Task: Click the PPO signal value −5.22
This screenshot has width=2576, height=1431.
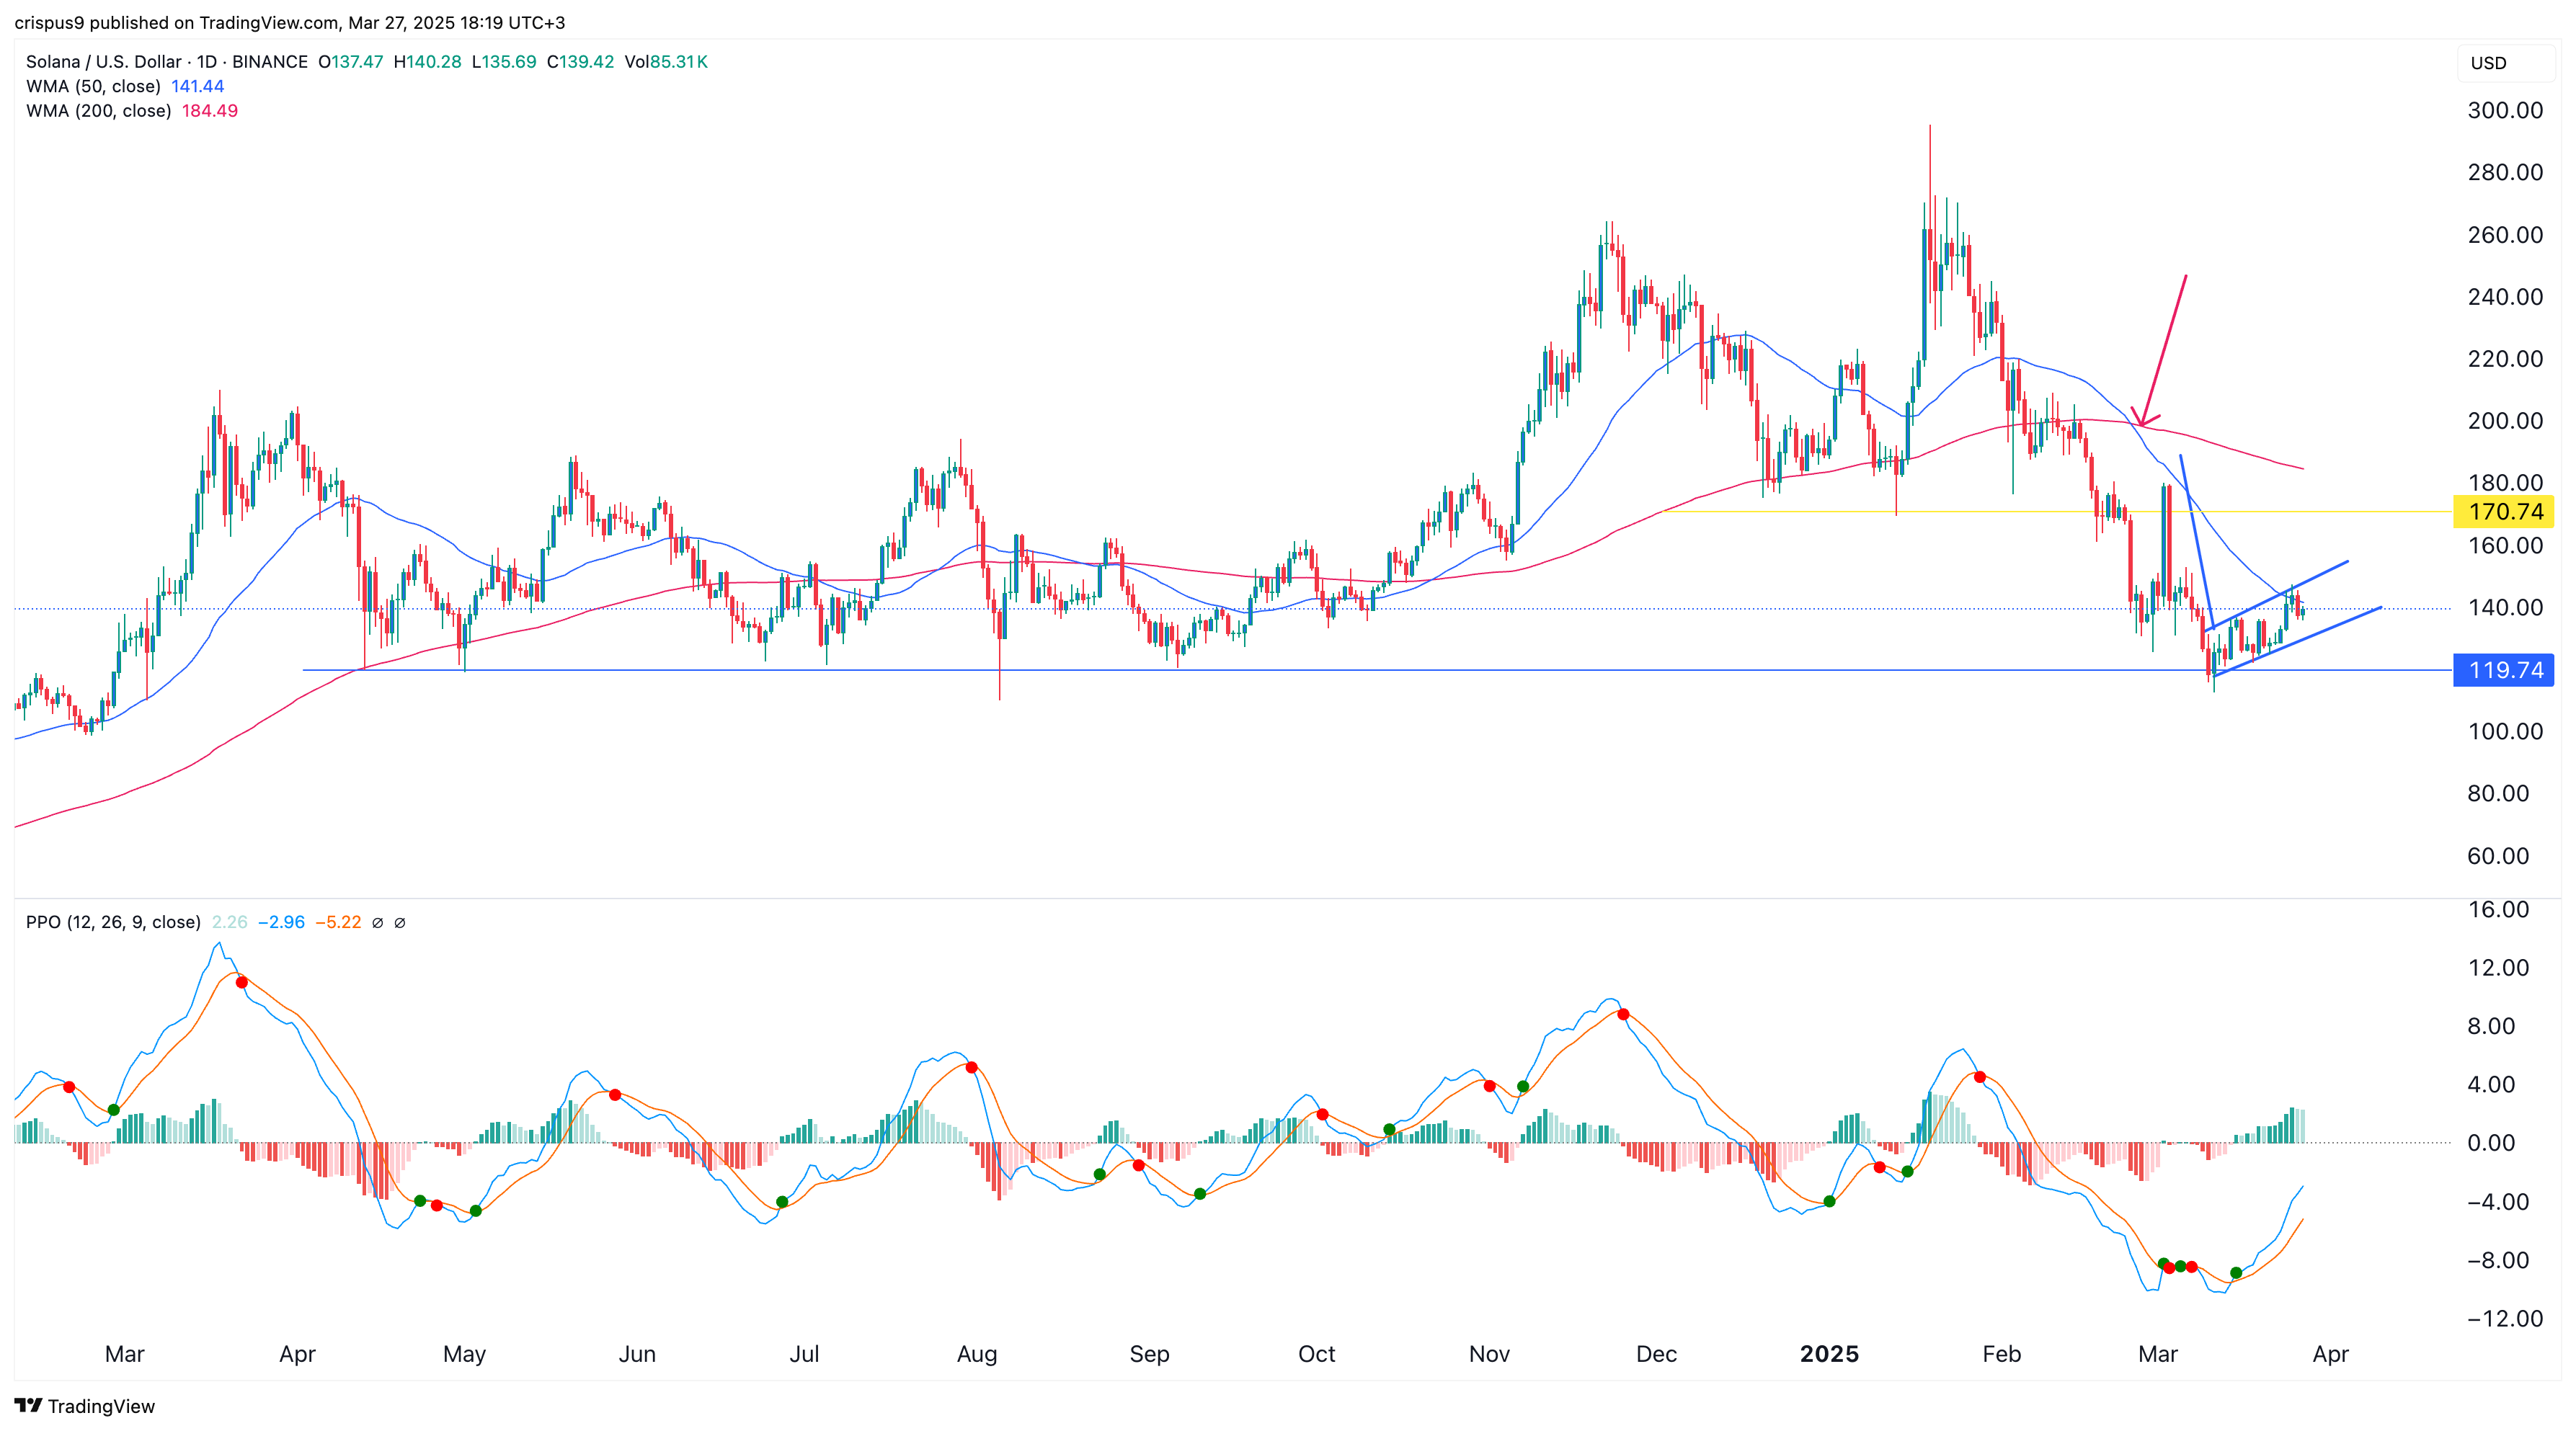Action: tap(338, 922)
